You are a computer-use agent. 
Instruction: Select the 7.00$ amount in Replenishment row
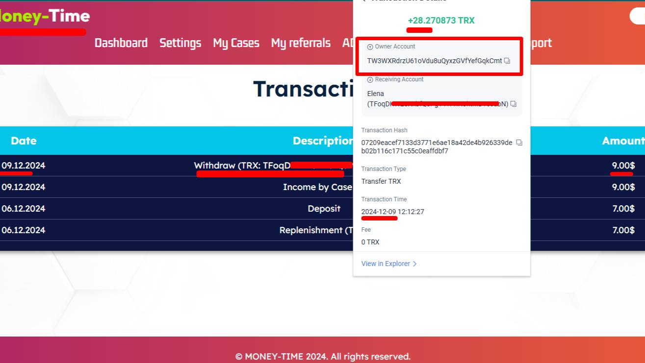(623, 230)
